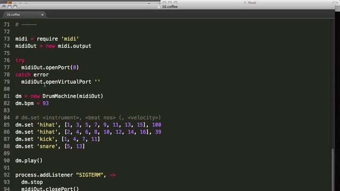This screenshot has width=340, height=191.
Task: Click the 'hihat' string on line 85
Action: [47, 125]
